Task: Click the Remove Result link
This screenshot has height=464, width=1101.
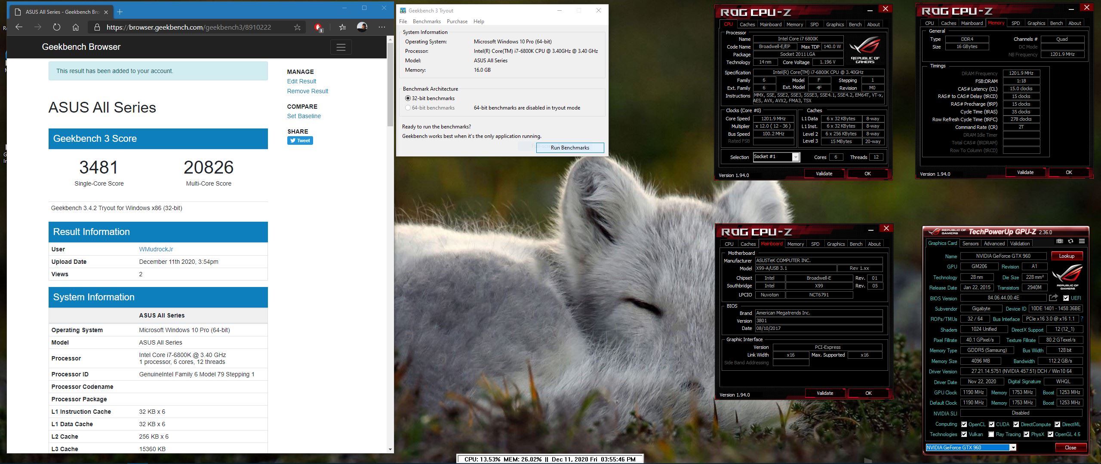Action: pos(308,91)
